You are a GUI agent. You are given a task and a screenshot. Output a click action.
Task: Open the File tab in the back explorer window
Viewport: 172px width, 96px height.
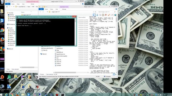(x=8, y=4)
